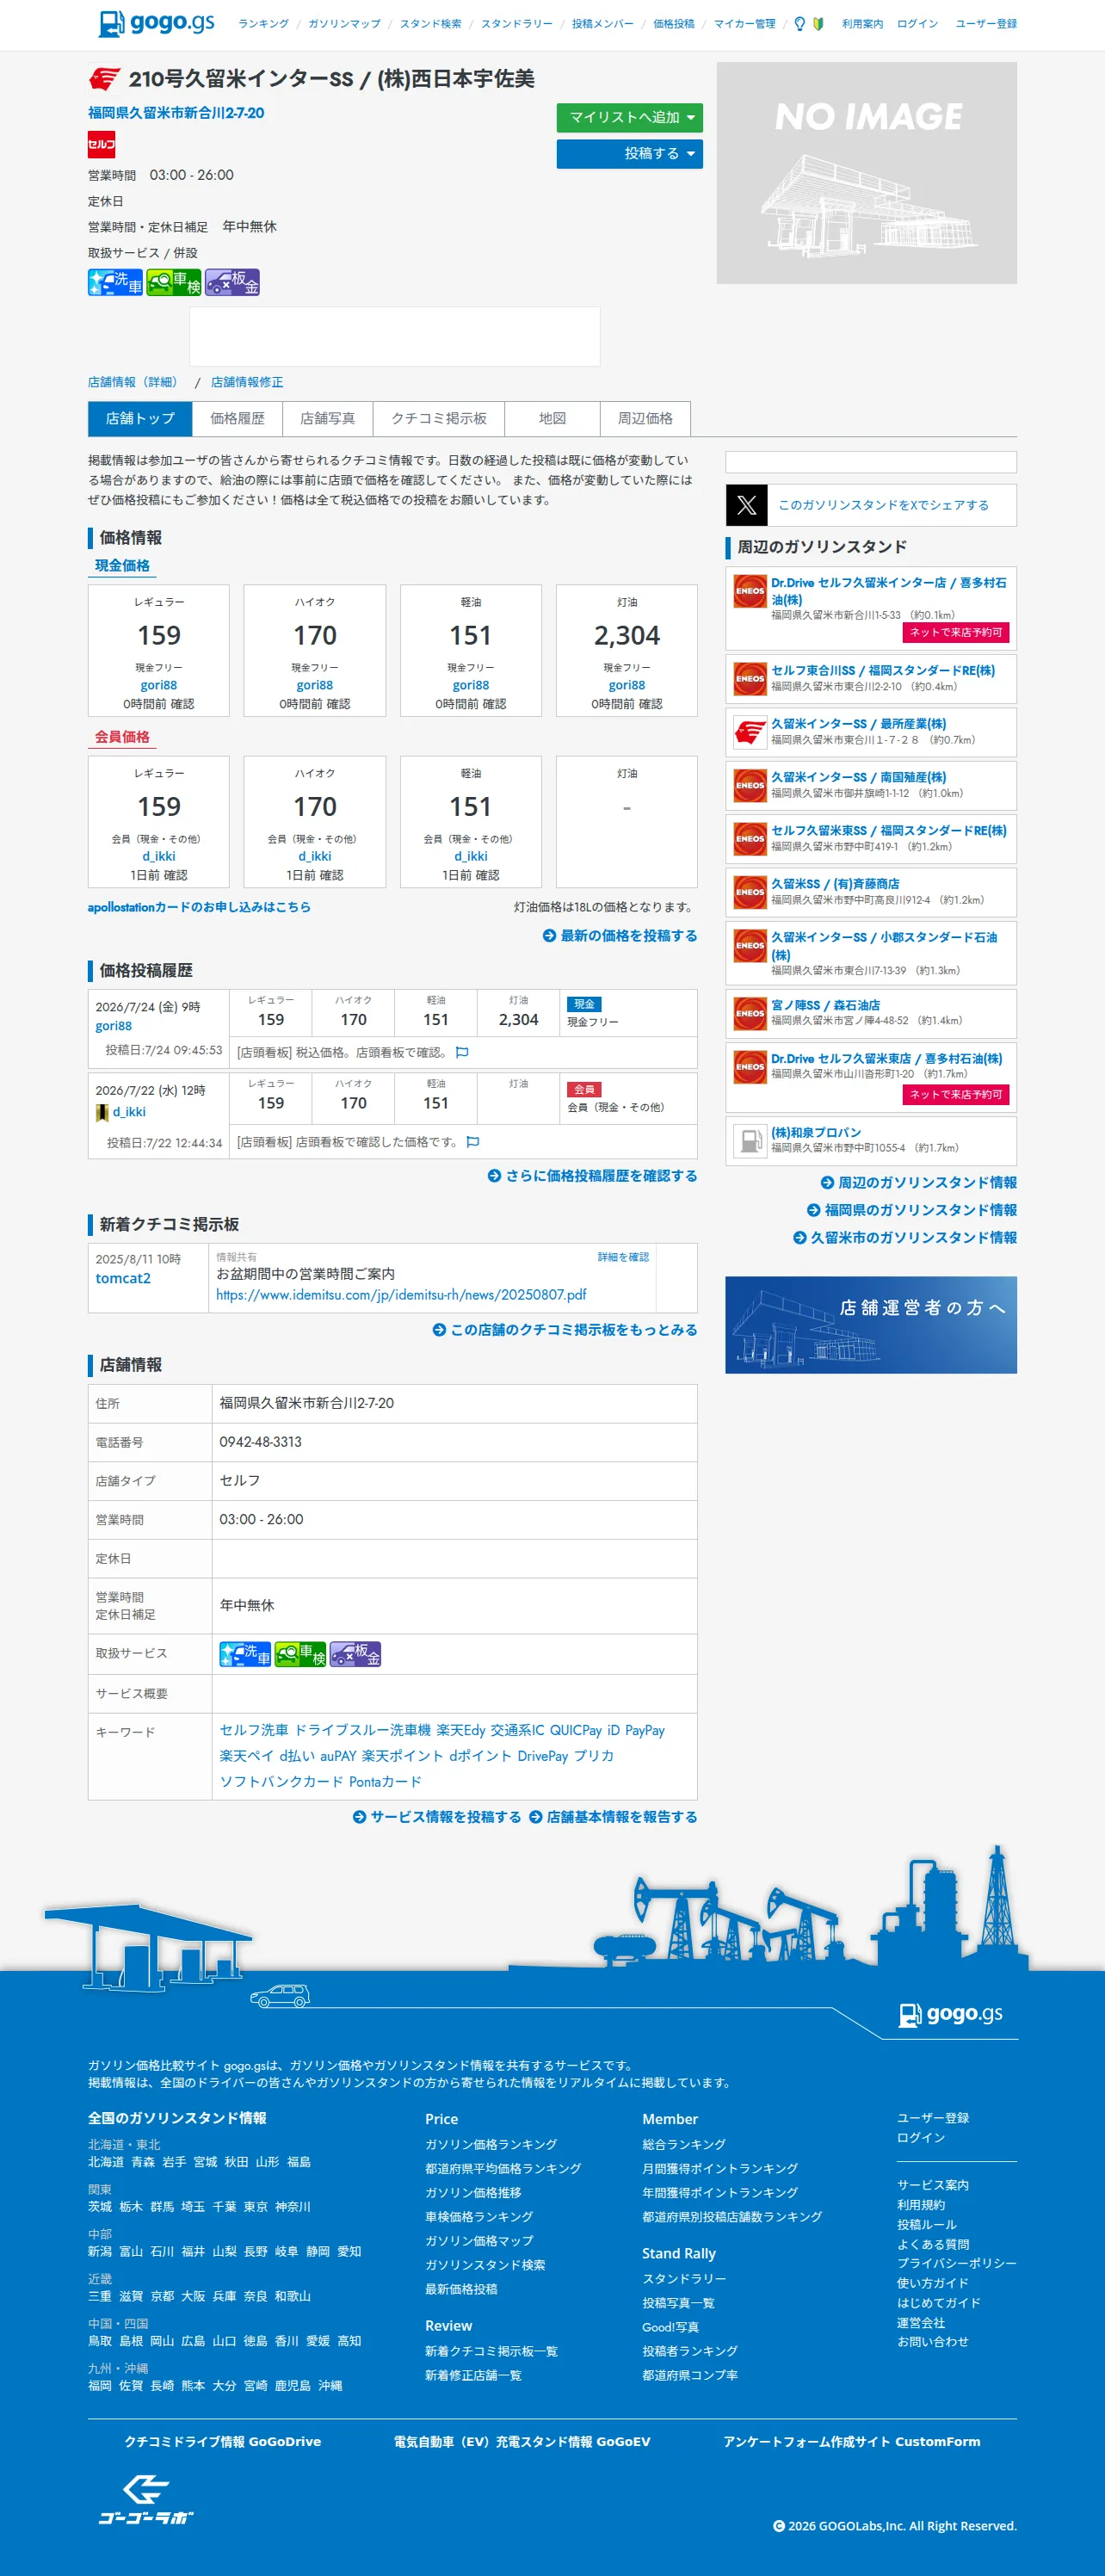Click the 店舗運営者の方へ banner
This screenshot has width=1105, height=2576.
click(871, 1325)
